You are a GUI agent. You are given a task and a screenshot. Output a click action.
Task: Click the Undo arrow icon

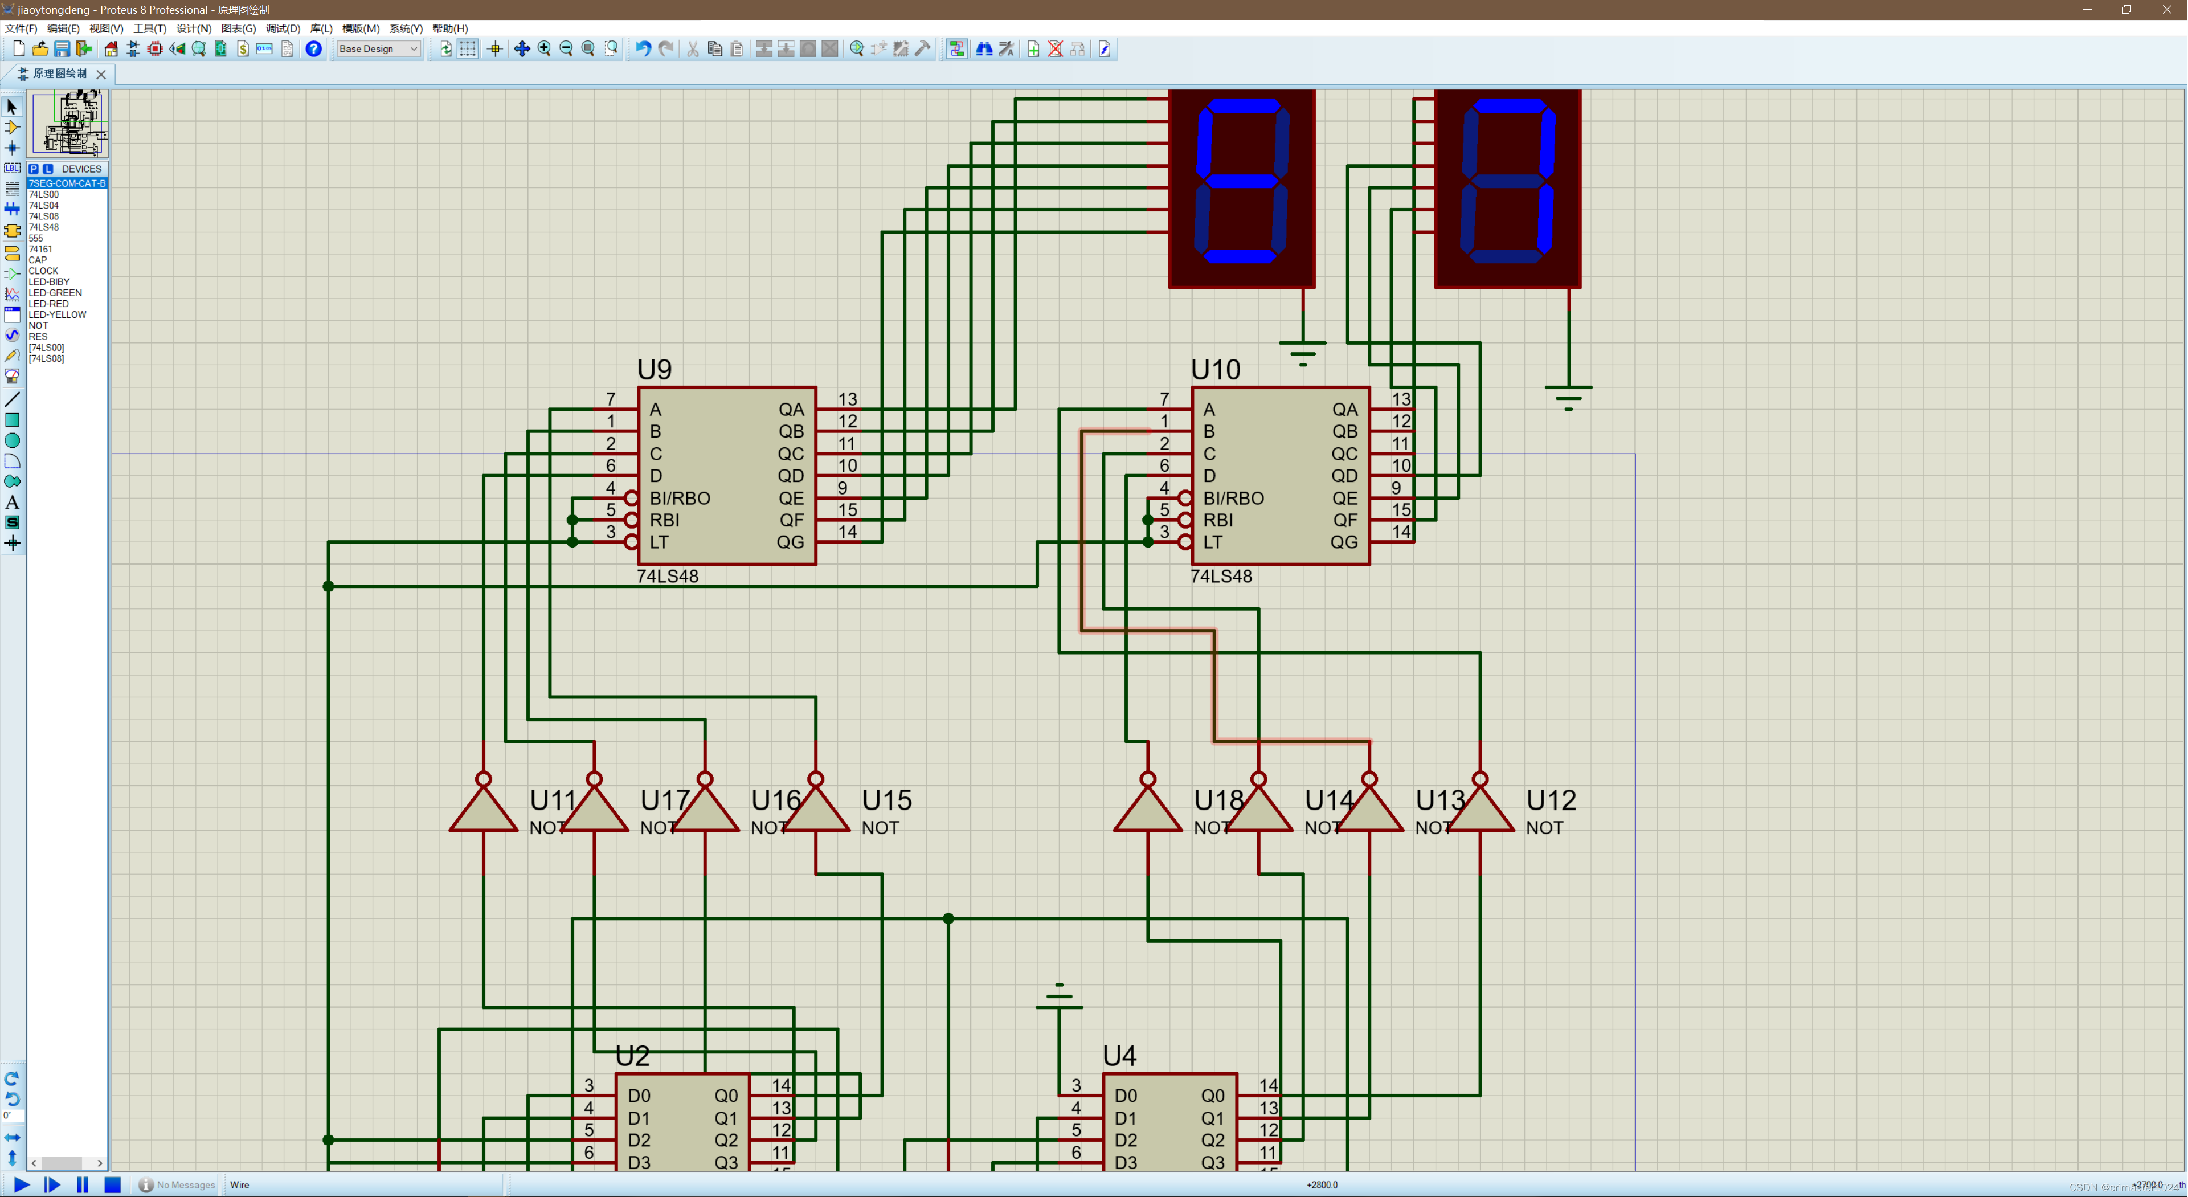coord(643,48)
